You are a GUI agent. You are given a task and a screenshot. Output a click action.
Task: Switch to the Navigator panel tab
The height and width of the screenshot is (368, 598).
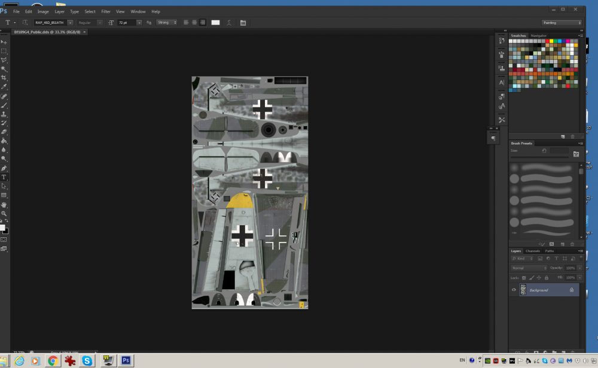538,36
